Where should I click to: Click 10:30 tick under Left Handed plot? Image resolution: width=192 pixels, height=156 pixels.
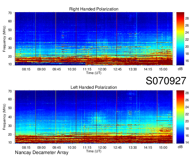click(72, 148)
